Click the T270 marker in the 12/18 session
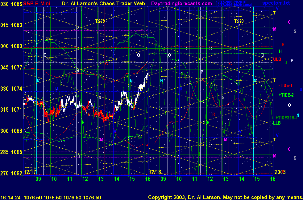Image resolution: width=303 pixels, height=200 pixels. 239,21
